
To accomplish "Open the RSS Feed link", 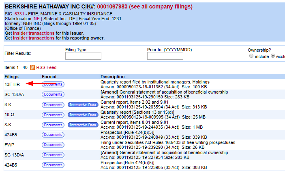I will tap(46, 67).
